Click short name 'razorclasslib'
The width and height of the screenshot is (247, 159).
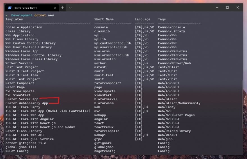(x=107, y=131)
